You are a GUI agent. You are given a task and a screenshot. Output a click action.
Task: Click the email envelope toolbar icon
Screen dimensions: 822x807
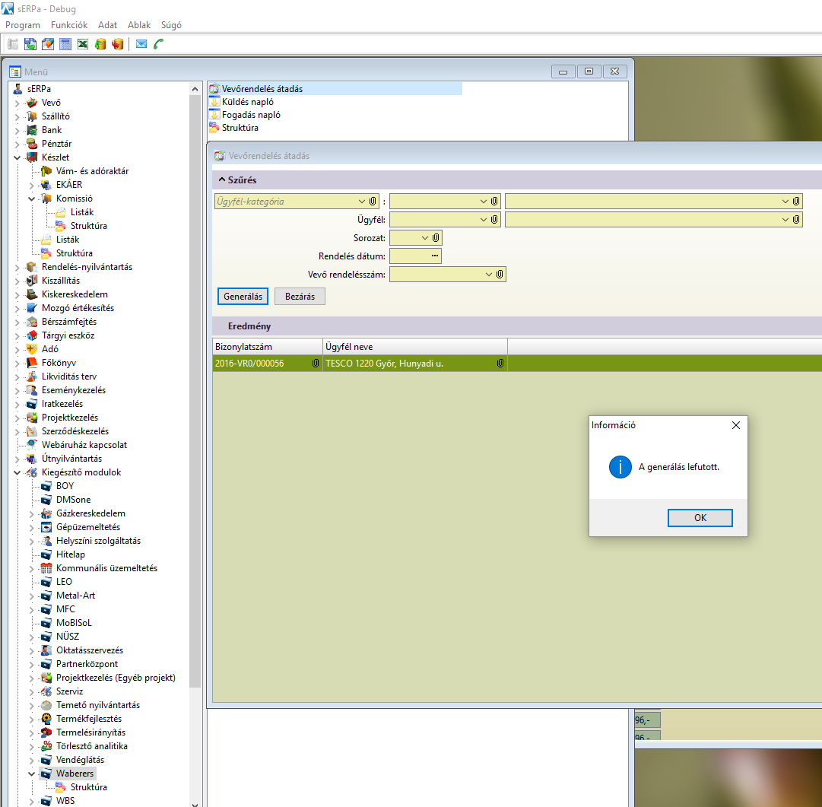(x=141, y=44)
